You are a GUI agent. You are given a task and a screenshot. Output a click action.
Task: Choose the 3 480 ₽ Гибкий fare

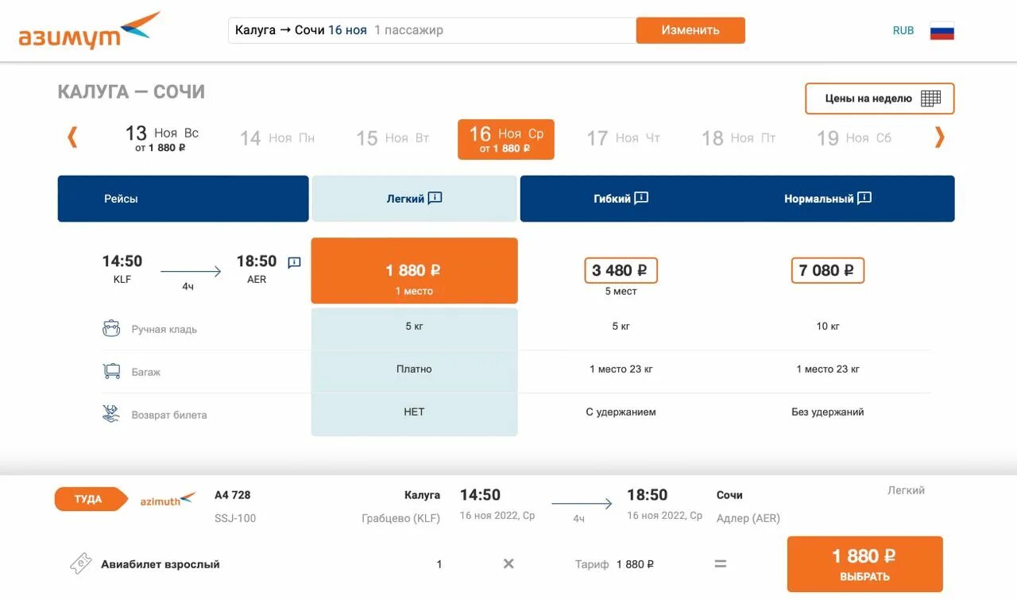pyautogui.click(x=621, y=270)
